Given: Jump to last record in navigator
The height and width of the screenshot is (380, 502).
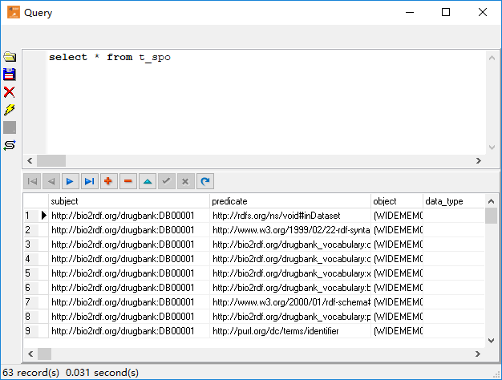Looking at the screenshot, I should (90, 181).
